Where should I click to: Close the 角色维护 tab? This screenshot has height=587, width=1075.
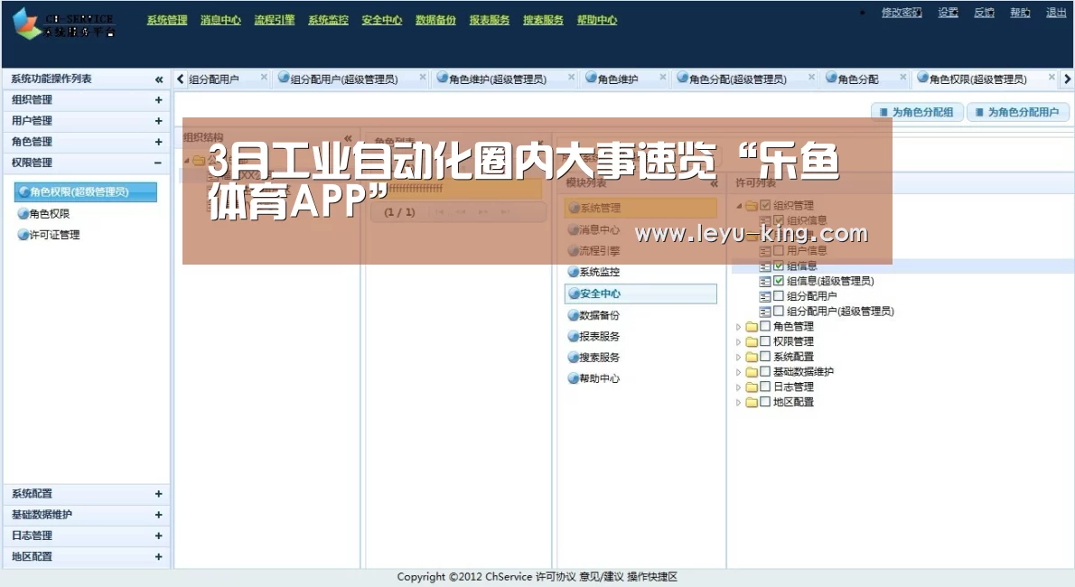(x=663, y=78)
